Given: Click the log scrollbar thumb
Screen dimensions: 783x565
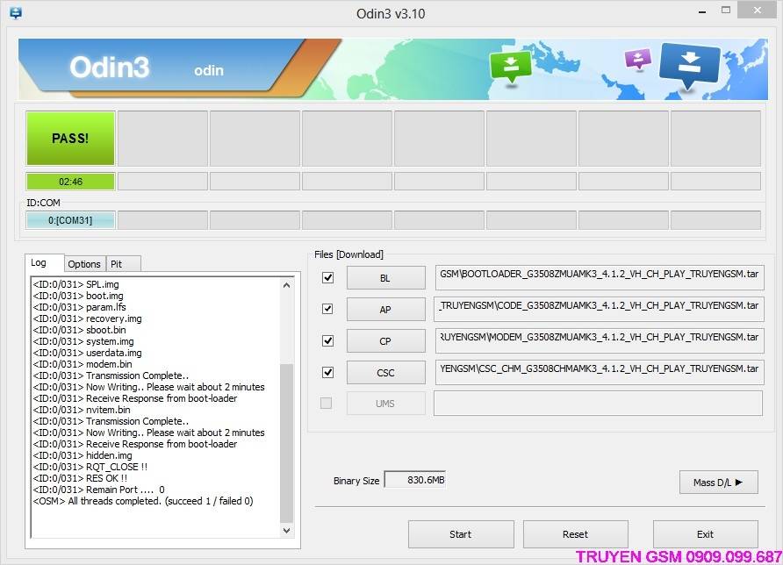Looking at the screenshot, I should click(287, 443).
